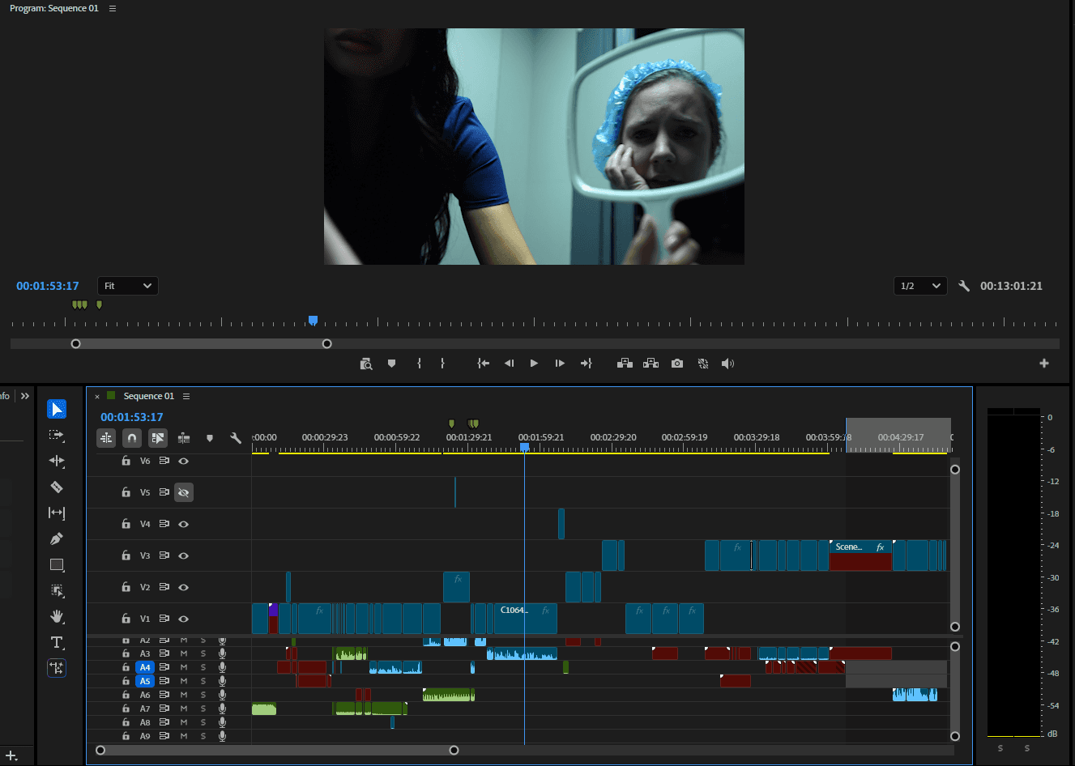Select the Type tool
The height and width of the screenshot is (766, 1075).
click(x=57, y=642)
